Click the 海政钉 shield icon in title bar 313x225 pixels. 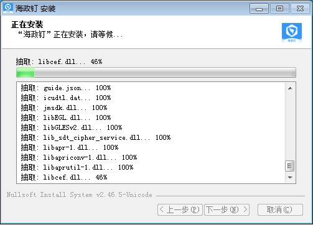[x=8, y=8]
